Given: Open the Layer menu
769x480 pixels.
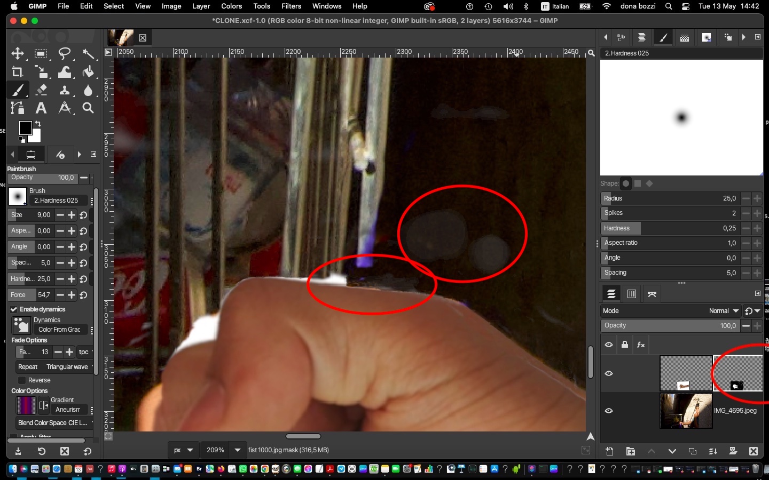Looking at the screenshot, I should pos(201,6).
